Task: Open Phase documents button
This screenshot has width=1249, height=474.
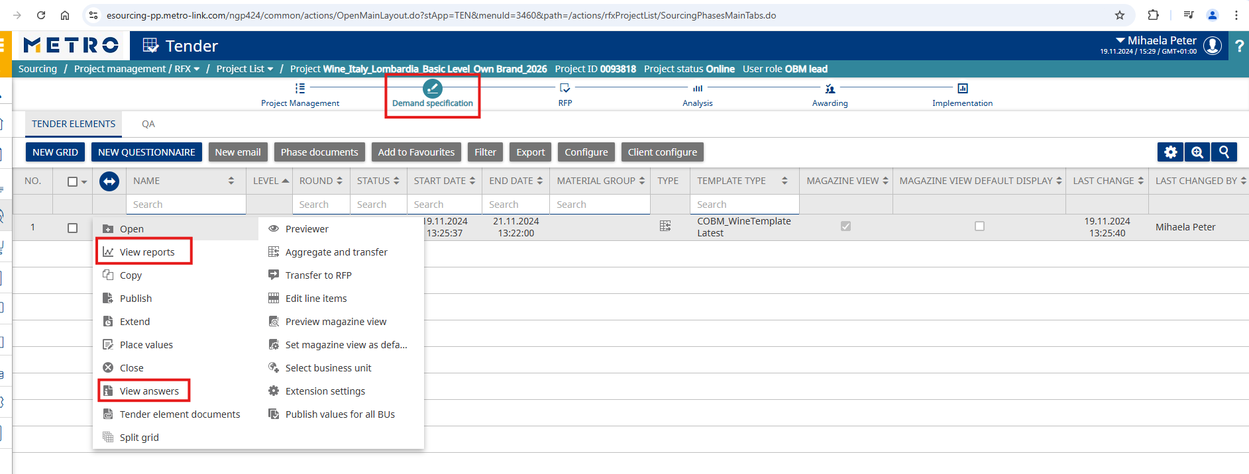Action: (319, 152)
